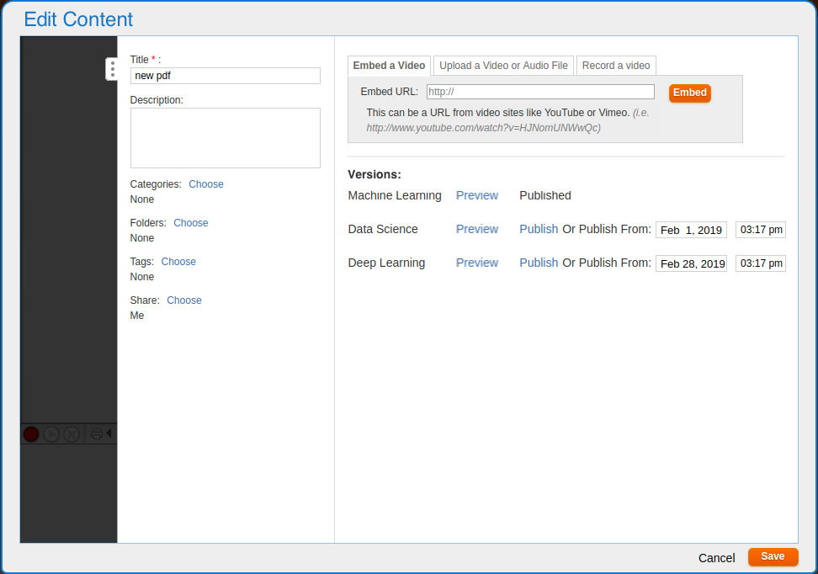Open the Record a video tab

pyautogui.click(x=616, y=66)
